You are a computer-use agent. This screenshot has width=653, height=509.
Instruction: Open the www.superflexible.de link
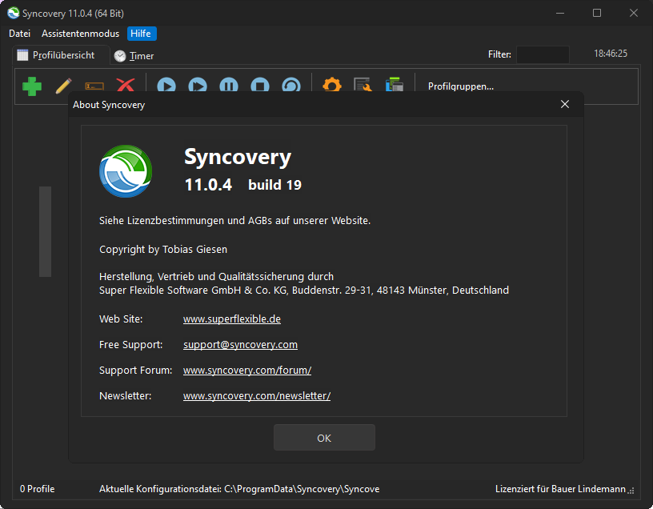(x=232, y=319)
